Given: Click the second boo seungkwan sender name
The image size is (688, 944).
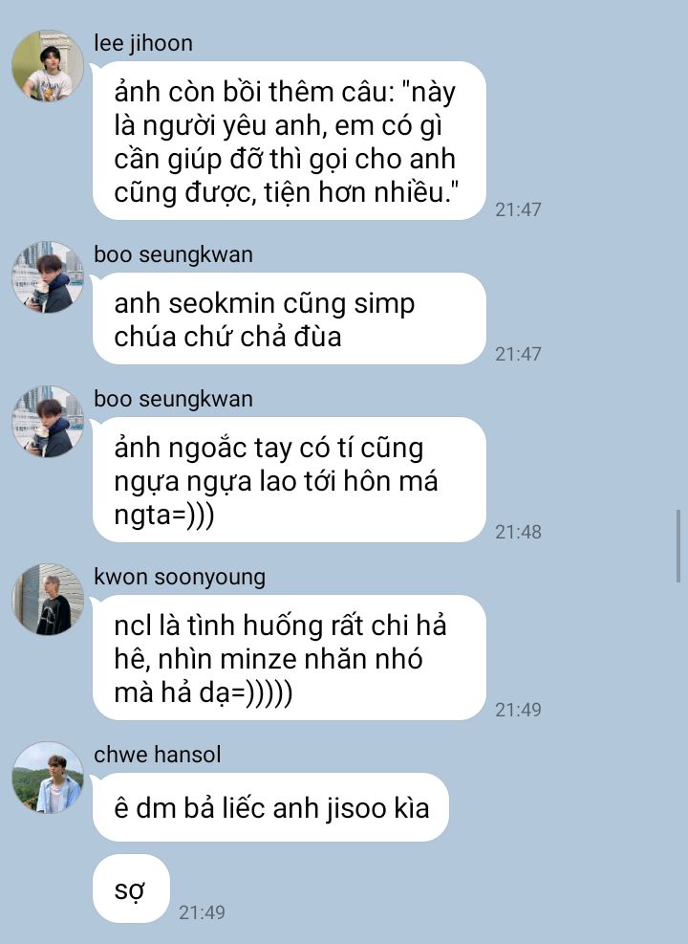Looking at the screenshot, I should tap(173, 399).
